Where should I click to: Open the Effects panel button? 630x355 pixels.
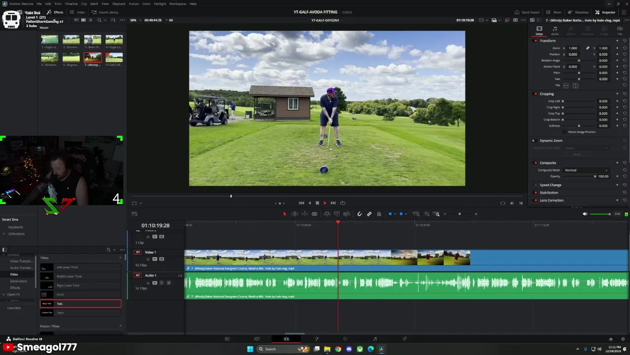[55, 12]
